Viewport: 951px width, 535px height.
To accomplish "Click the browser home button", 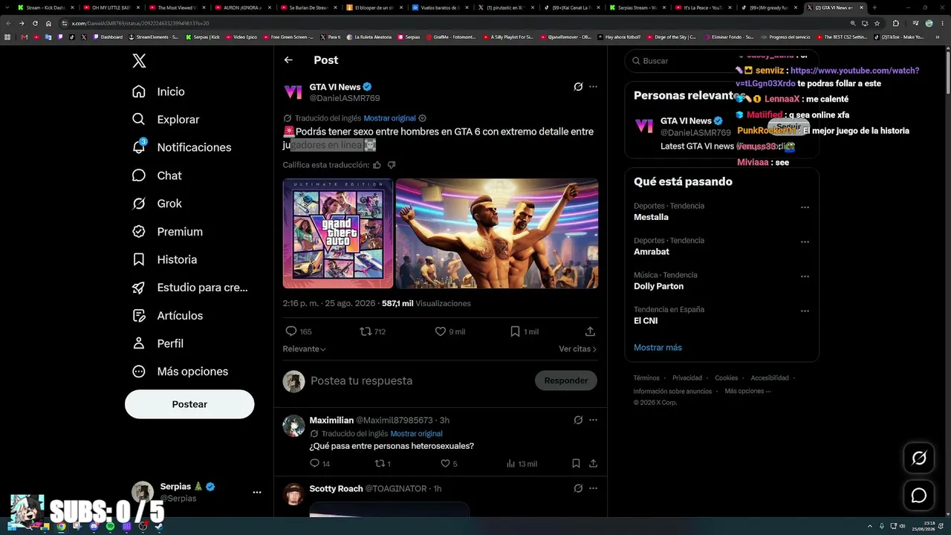I will [x=48, y=23].
